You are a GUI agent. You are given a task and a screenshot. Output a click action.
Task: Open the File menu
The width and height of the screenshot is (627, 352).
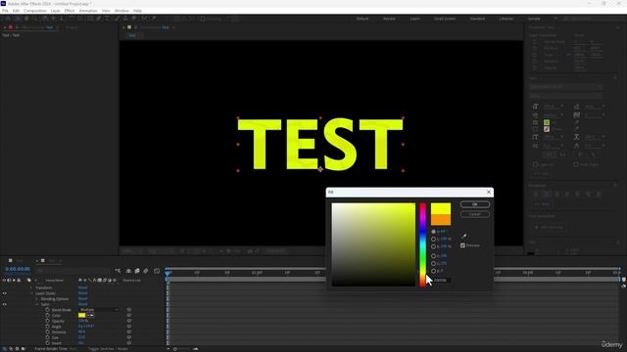[x=5, y=11]
